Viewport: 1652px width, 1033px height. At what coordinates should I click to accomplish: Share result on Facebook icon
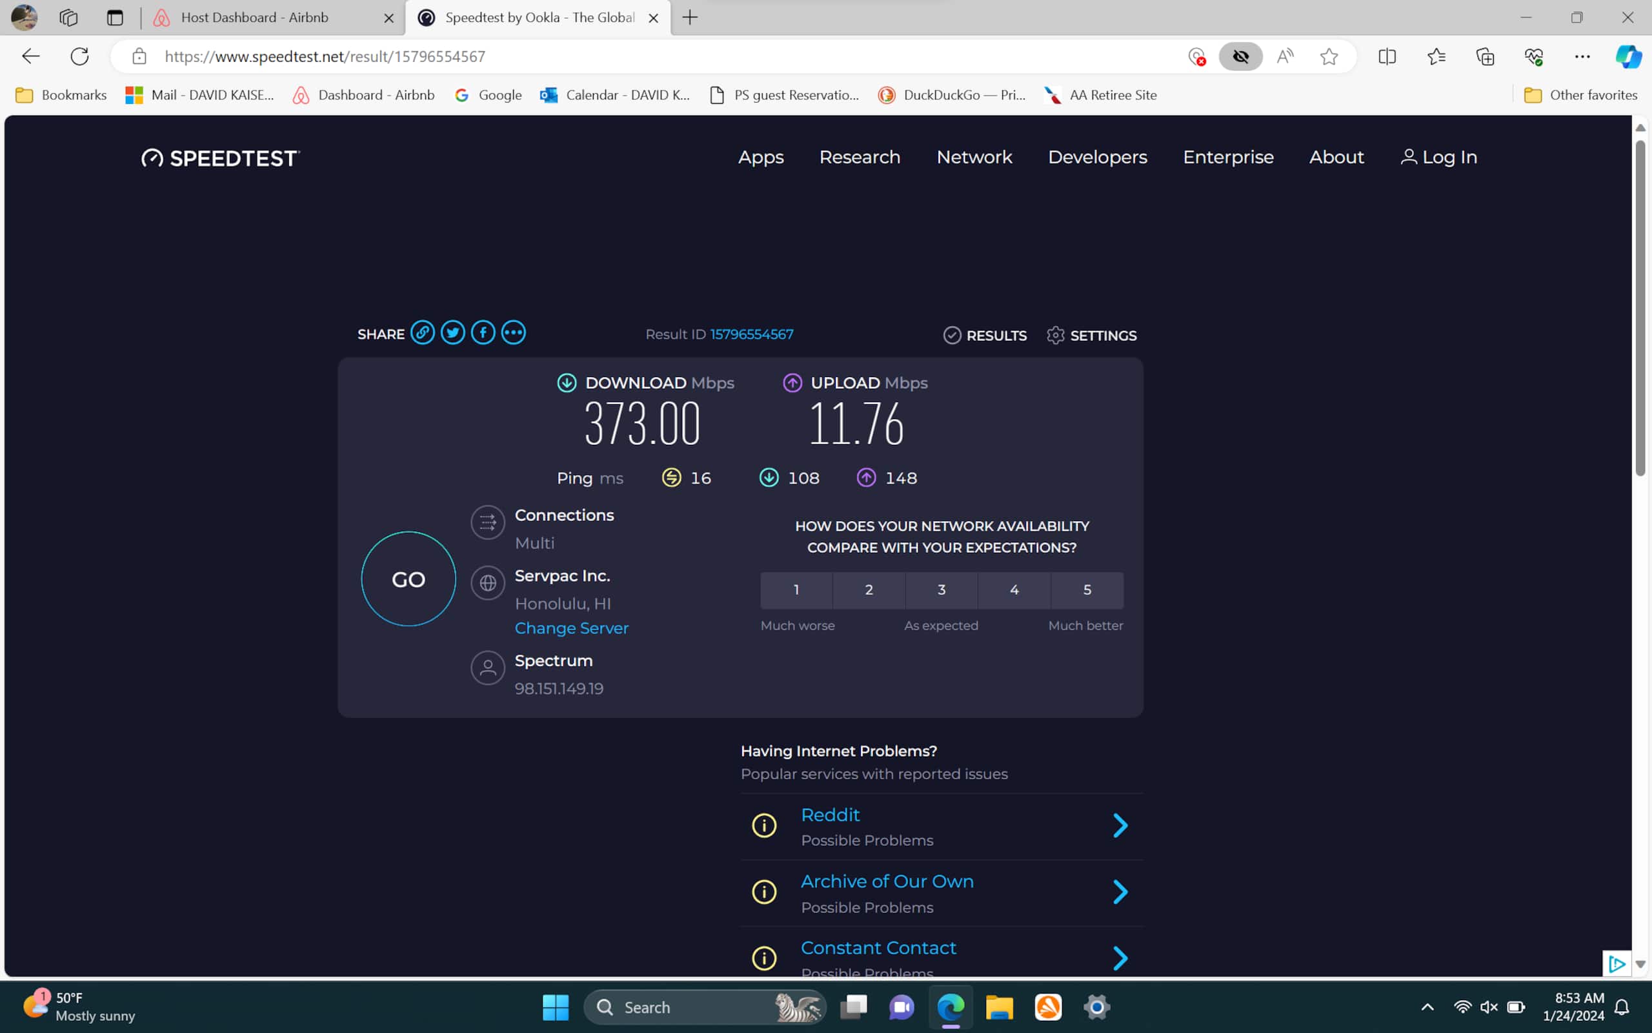[483, 333]
